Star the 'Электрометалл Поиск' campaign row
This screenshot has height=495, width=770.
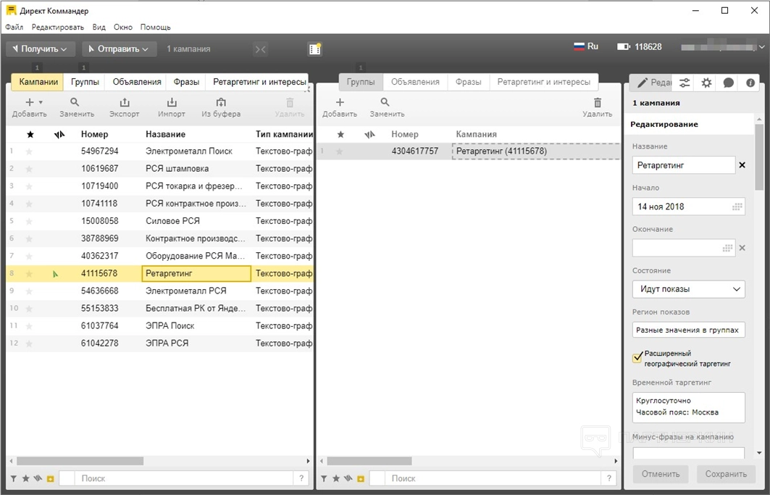(x=30, y=151)
